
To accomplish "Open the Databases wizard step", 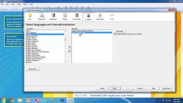I will [53, 17].
